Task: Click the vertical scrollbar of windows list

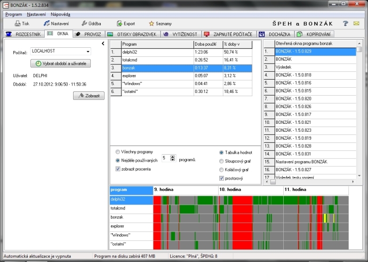Action: [x=359, y=109]
